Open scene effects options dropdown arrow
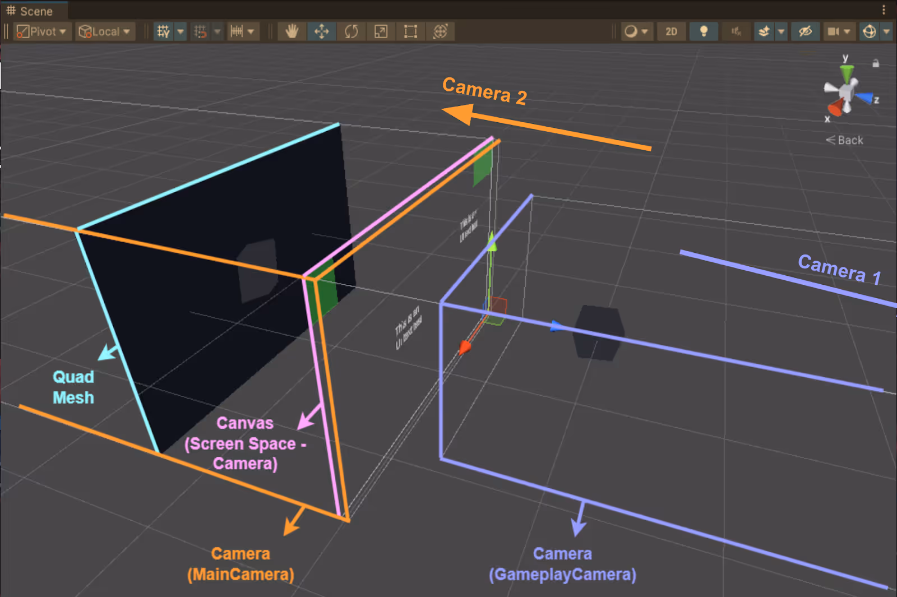Image resolution: width=897 pixels, height=597 pixels. point(781,31)
